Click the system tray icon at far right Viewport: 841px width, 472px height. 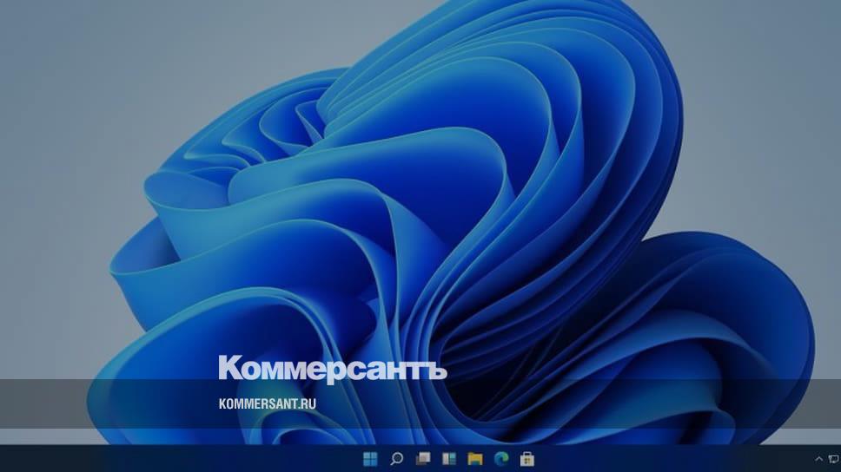(832, 458)
